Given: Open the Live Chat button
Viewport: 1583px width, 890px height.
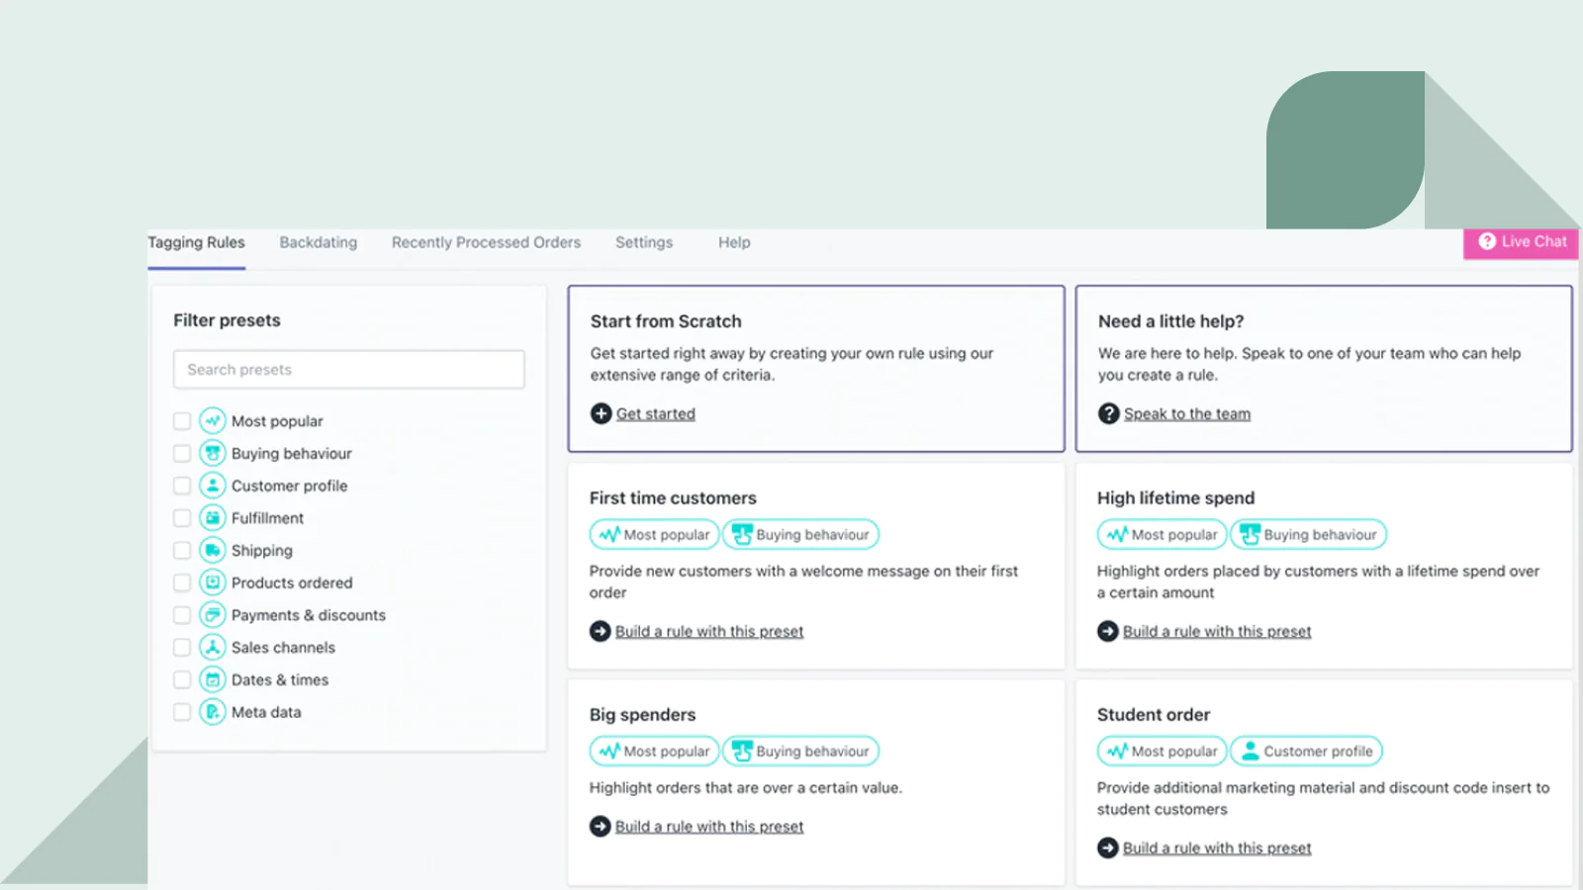Looking at the screenshot, I should (x=1521, y=241).
